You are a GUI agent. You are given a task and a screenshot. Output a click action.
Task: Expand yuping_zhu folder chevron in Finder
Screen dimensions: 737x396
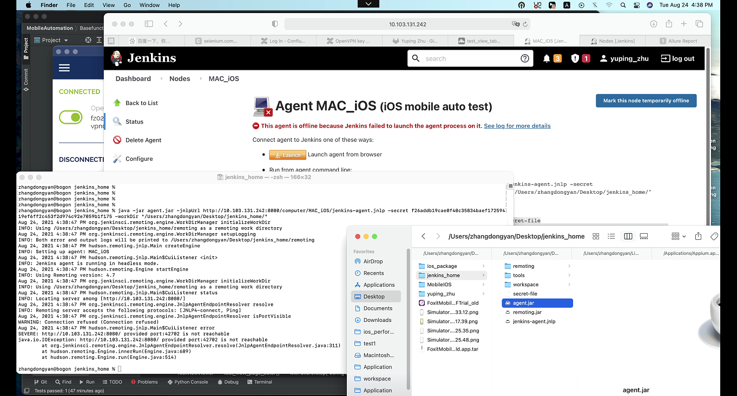click(483, 294)
